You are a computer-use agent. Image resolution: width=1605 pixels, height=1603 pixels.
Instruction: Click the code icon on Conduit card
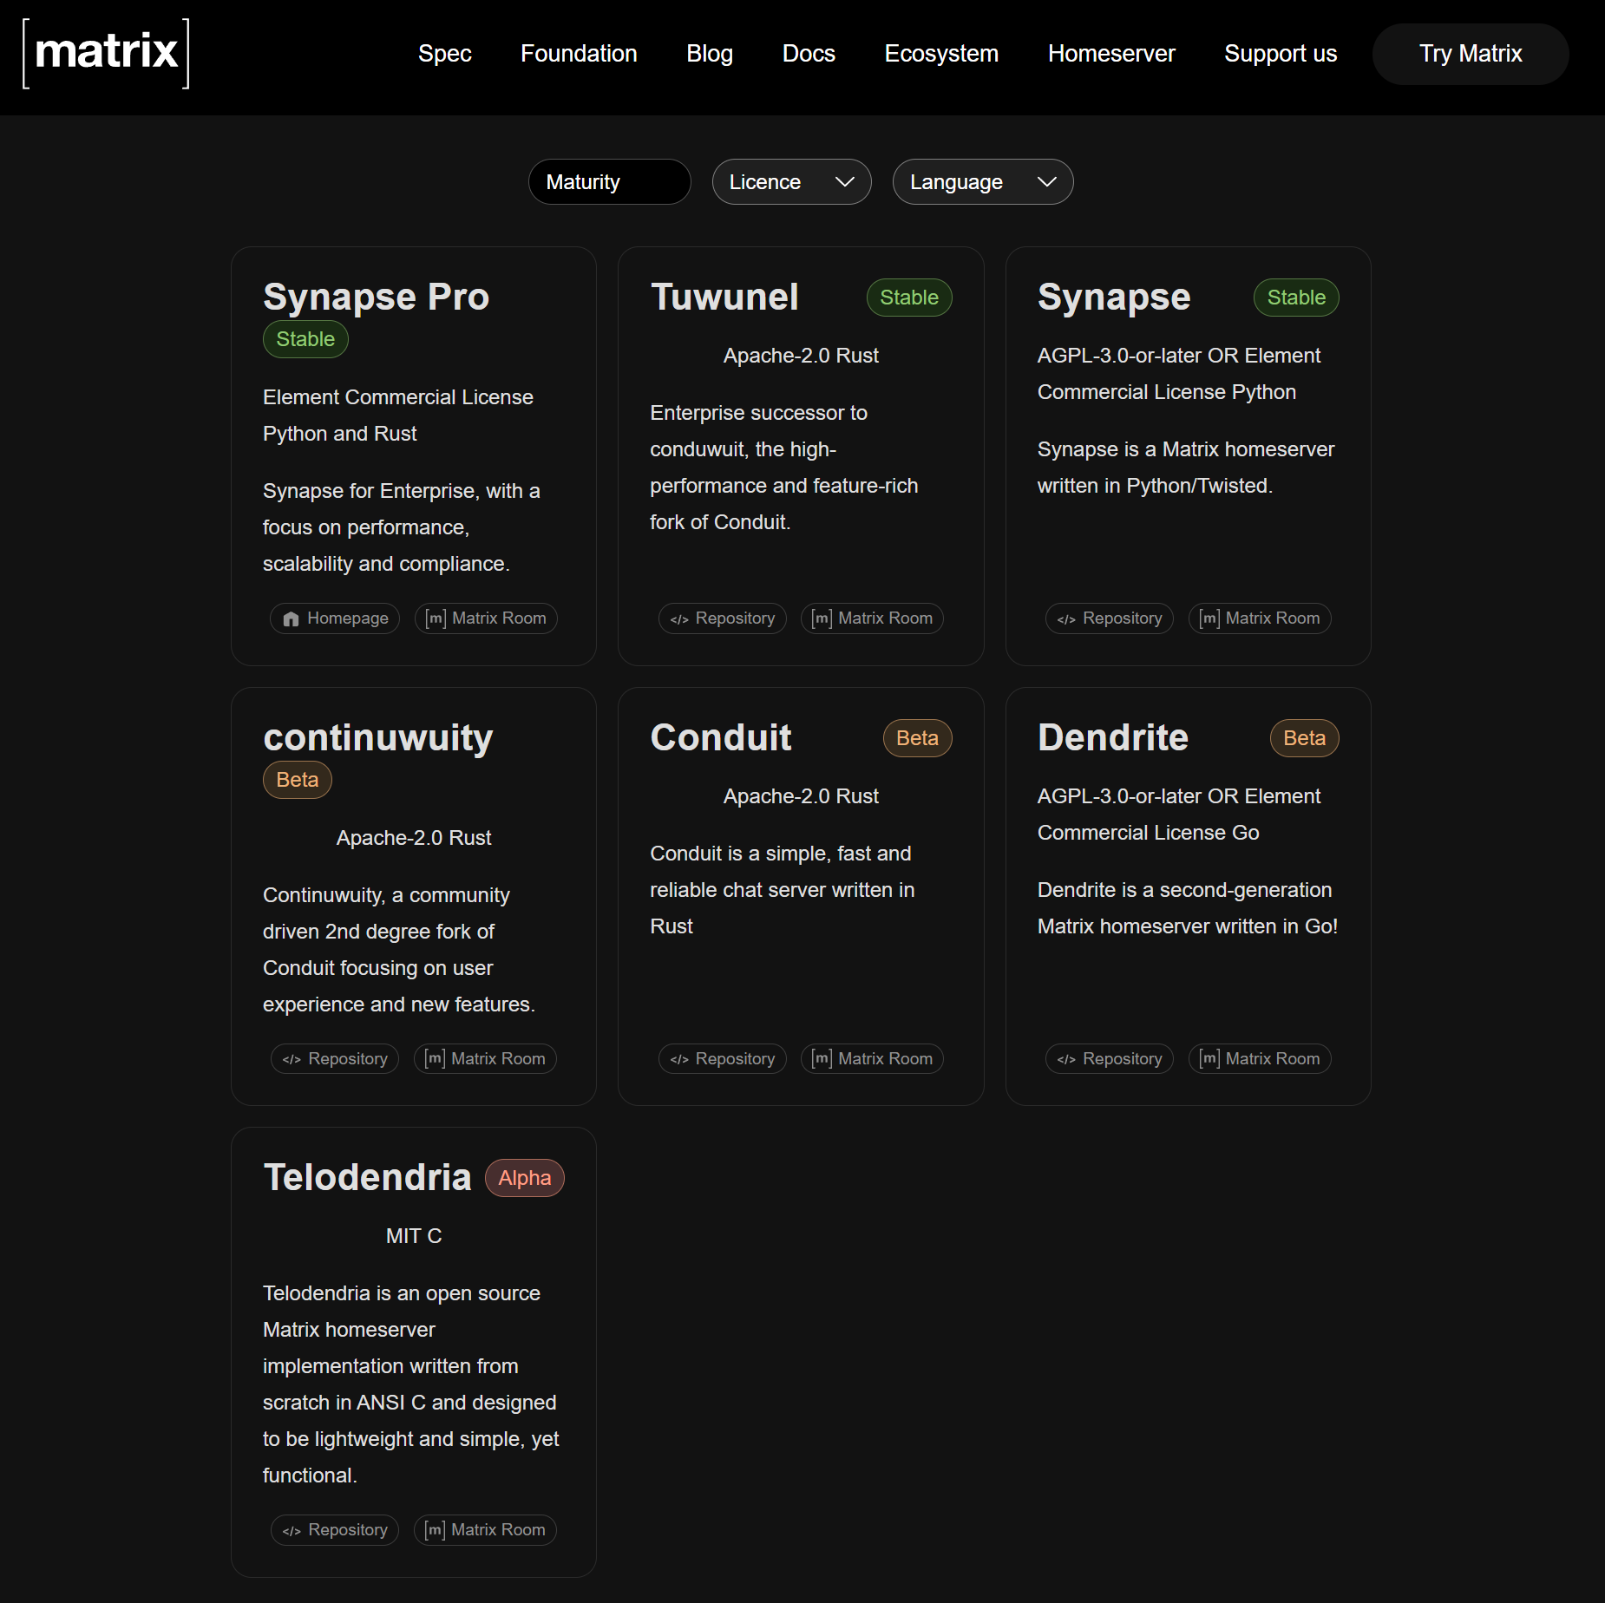[x=679, y=1060]
